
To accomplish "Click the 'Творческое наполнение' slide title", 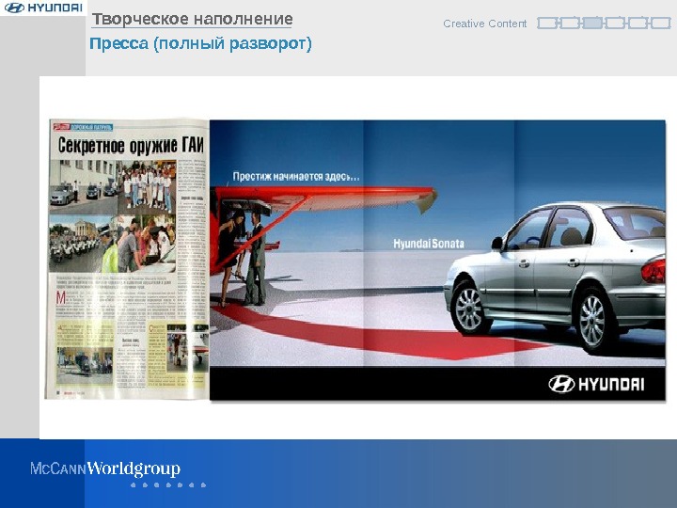I will click(x=192, y=19).
